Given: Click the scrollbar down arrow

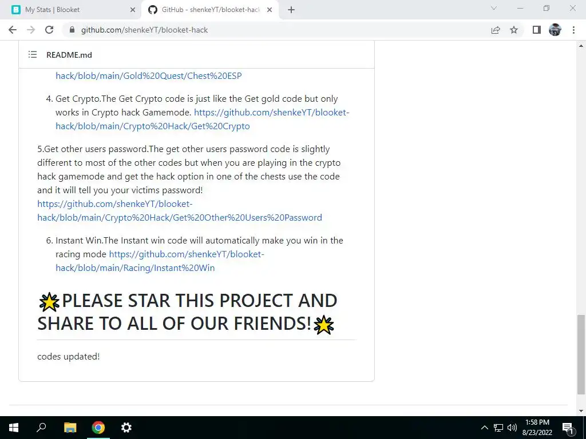Looking at the screenshot, I should coord(581,411).
